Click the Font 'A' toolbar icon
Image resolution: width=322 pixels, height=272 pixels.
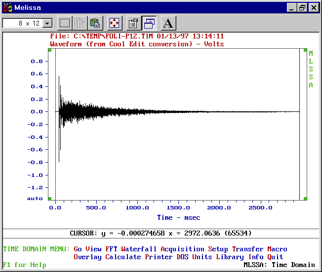pos(168,23)
